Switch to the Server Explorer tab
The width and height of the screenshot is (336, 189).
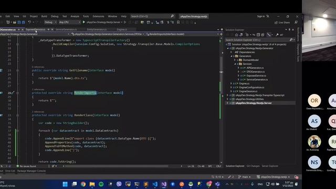click(270, 166)
